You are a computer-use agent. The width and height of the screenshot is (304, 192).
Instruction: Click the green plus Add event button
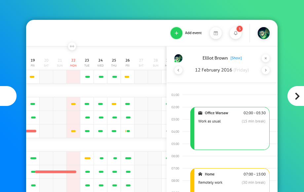point(176,33)
